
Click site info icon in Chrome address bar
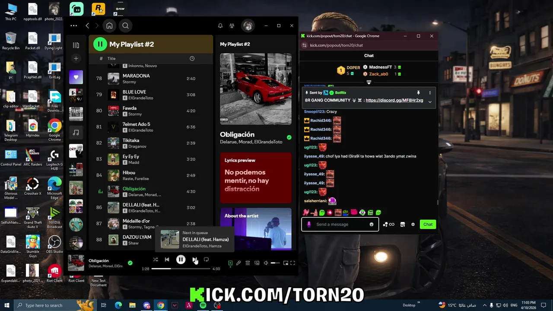pyautogui.click(x=305, y=45)
